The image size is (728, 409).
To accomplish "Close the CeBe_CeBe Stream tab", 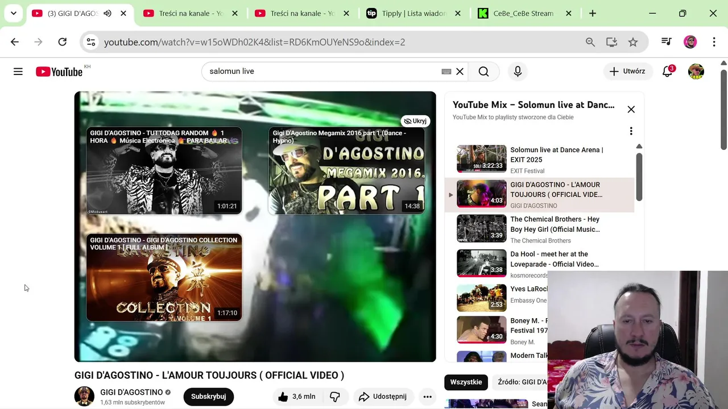I will click(568, 13).
